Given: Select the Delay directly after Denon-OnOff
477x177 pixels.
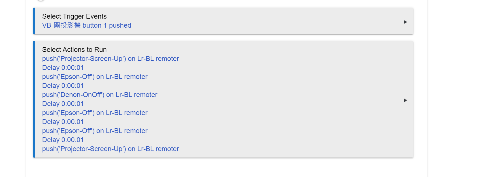Looking at the screenshot, I should coord(63,104).
